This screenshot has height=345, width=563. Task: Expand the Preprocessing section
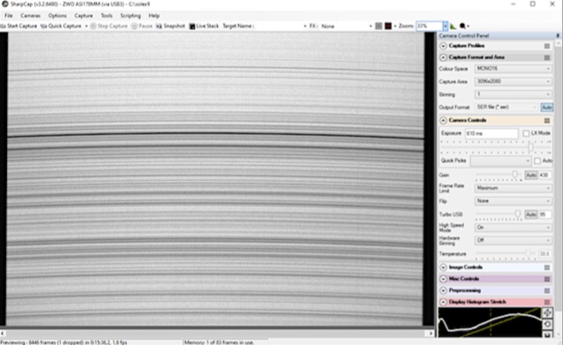443,290
